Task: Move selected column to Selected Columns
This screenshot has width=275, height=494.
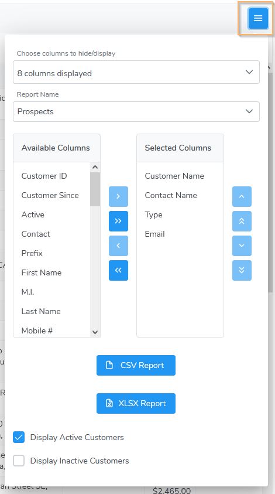Action: point(118,196)
